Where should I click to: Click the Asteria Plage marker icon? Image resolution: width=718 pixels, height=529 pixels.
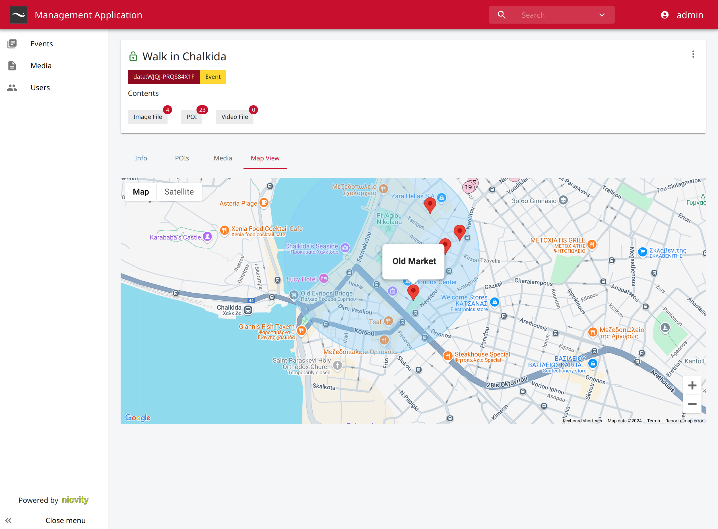tap(264, 202)
